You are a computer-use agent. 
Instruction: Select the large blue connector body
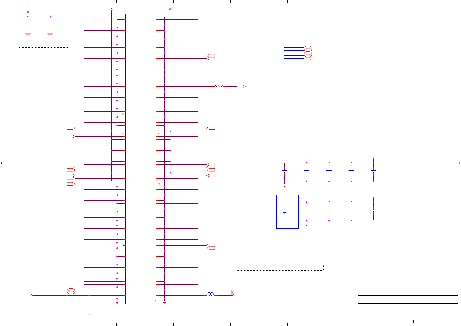tap(141, 159)
